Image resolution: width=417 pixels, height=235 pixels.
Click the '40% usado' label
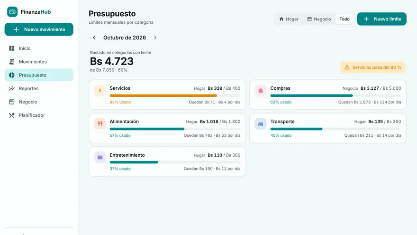281,135
